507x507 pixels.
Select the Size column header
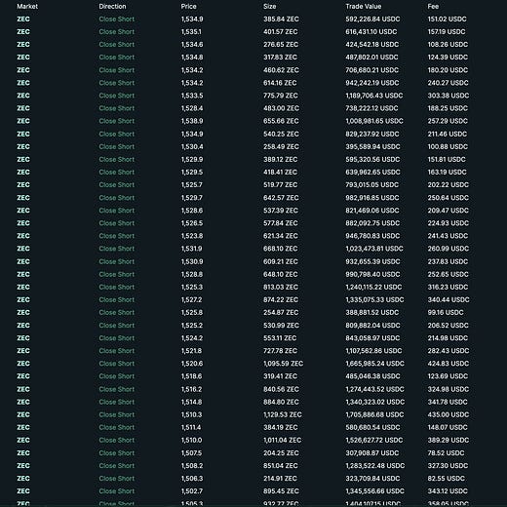click(270, 7)
